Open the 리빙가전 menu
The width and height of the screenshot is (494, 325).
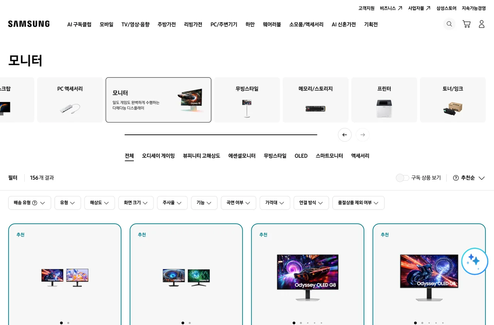pos(193,24)
